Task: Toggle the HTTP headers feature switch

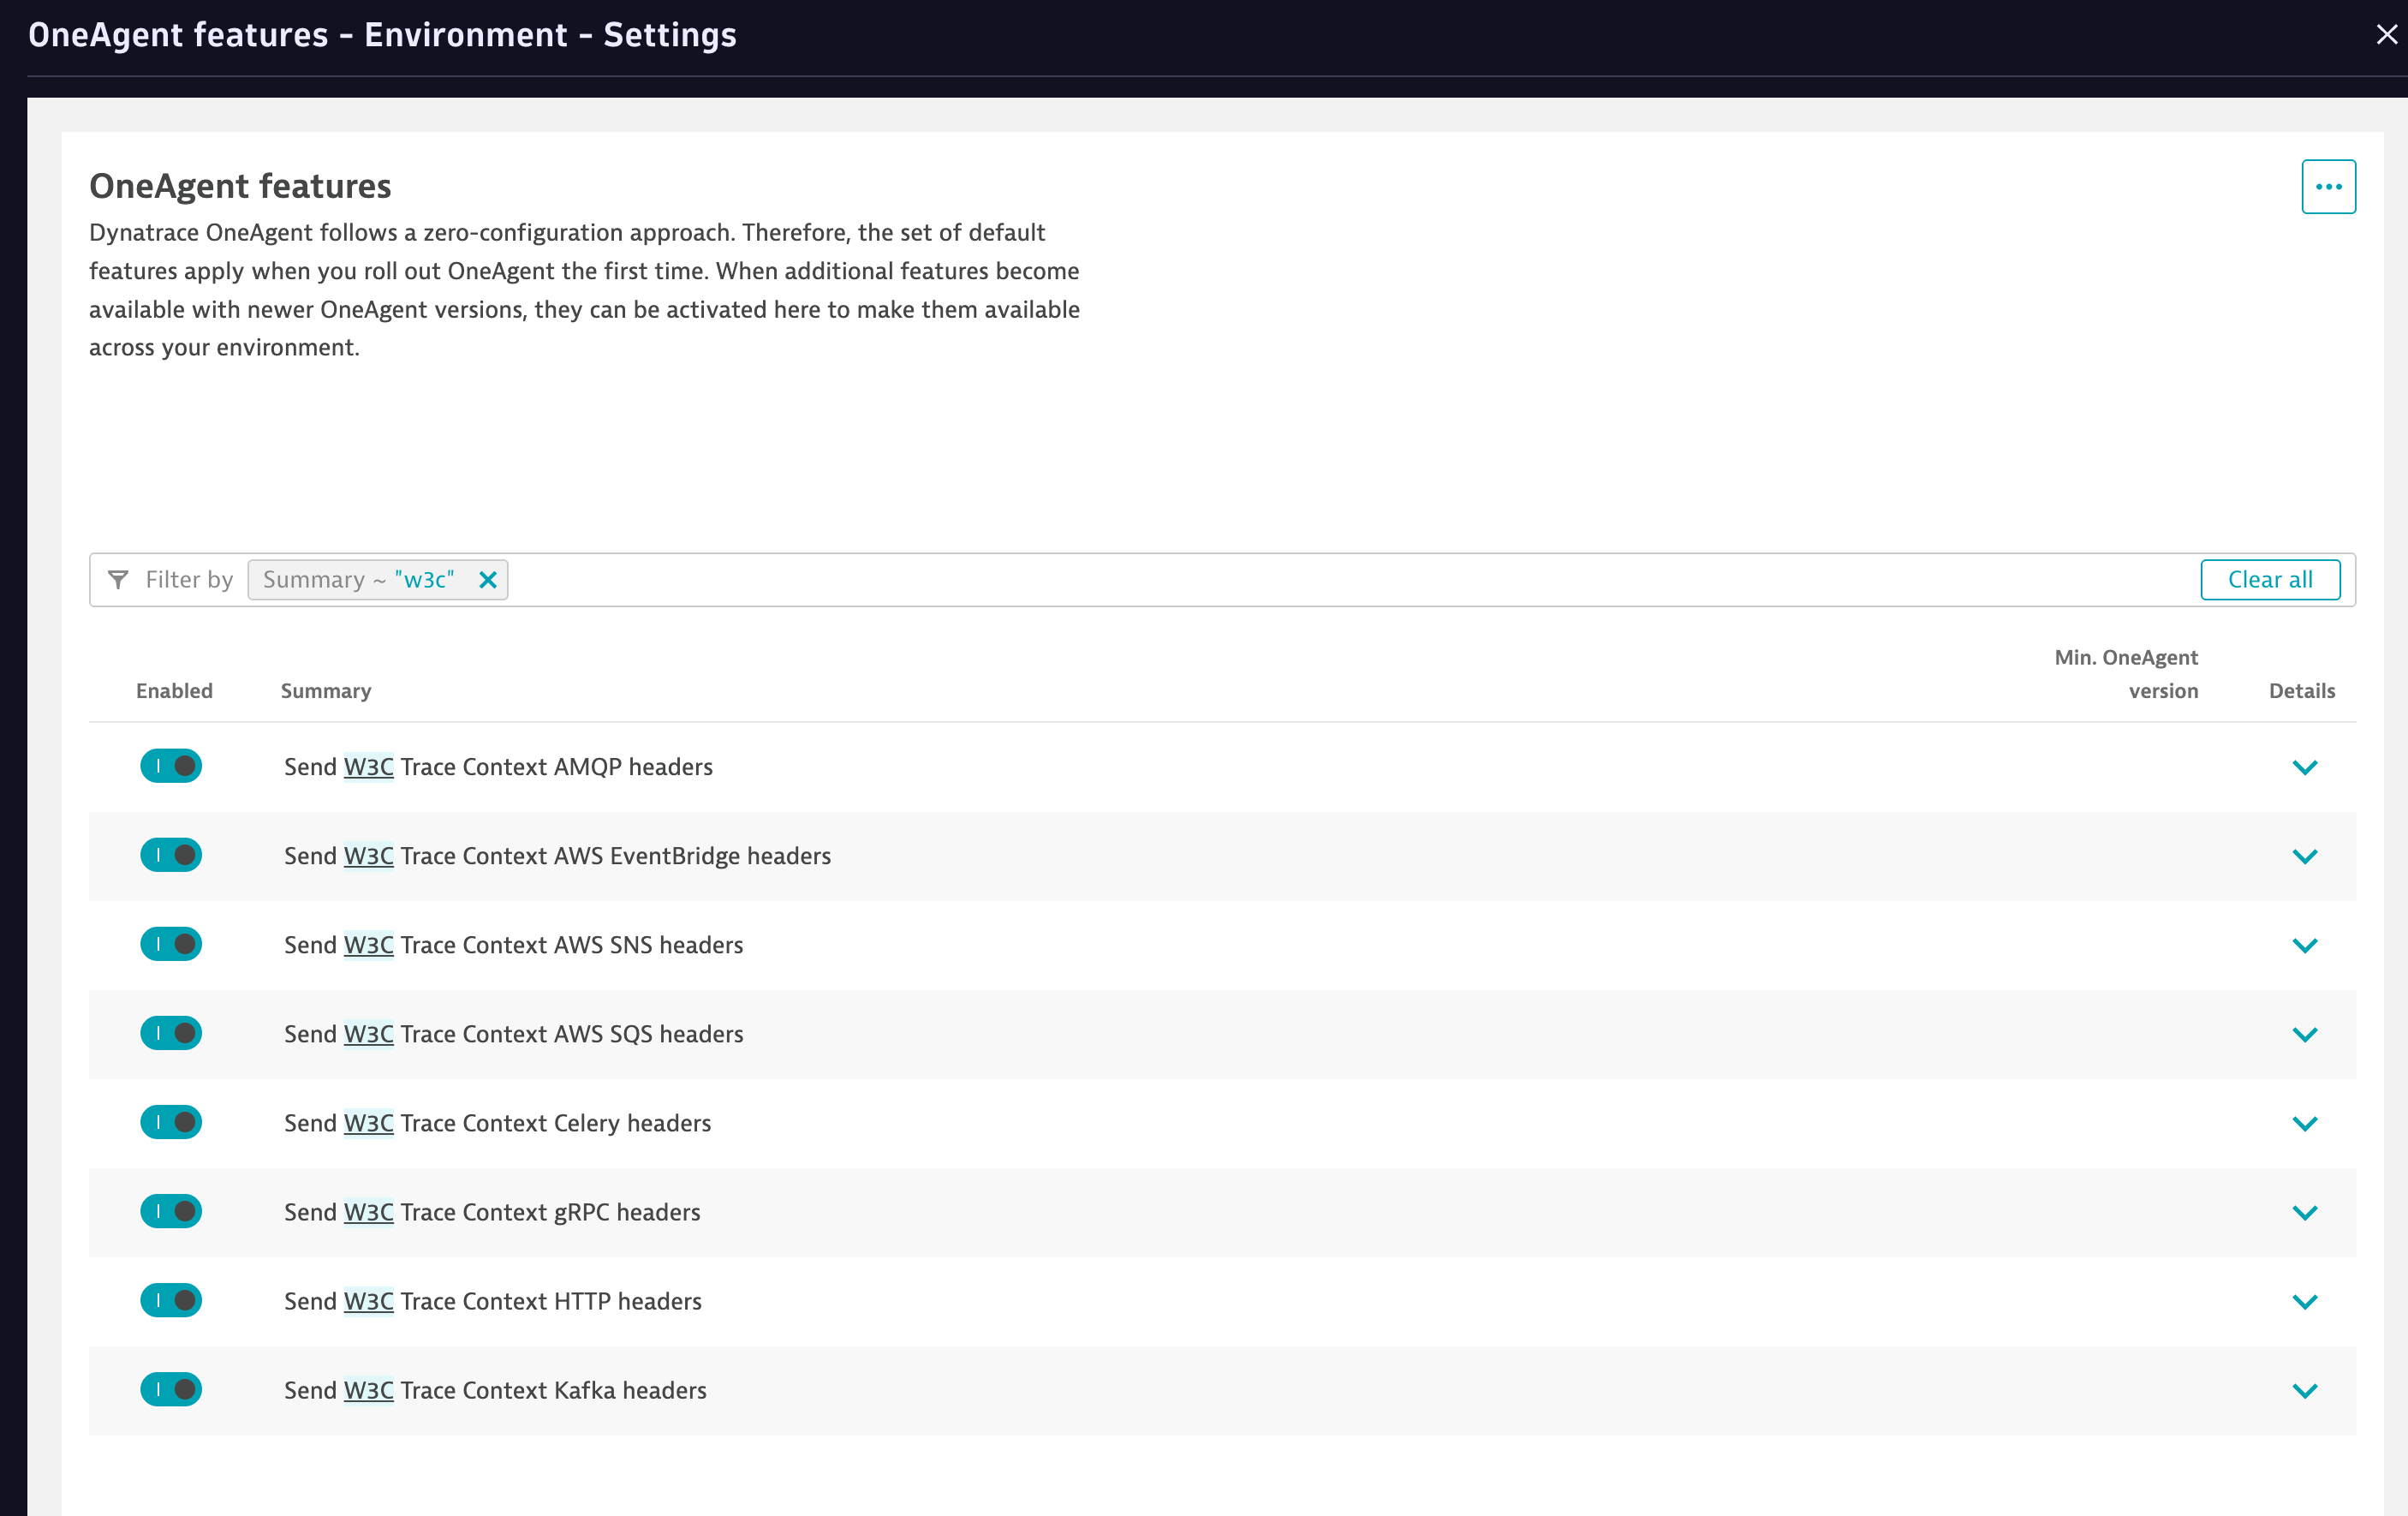Action: click(x=171, y=1300)
